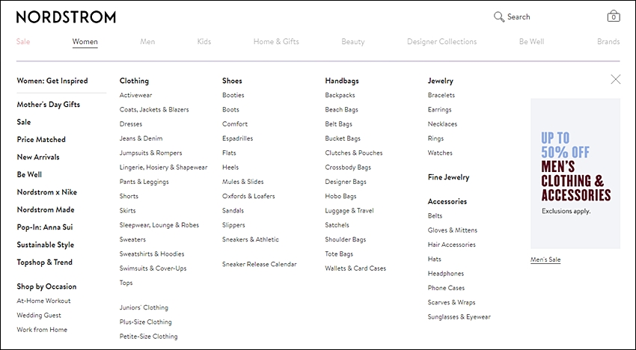Open the men's clothing promo banner
636x350 pixels.
[575, 174]
